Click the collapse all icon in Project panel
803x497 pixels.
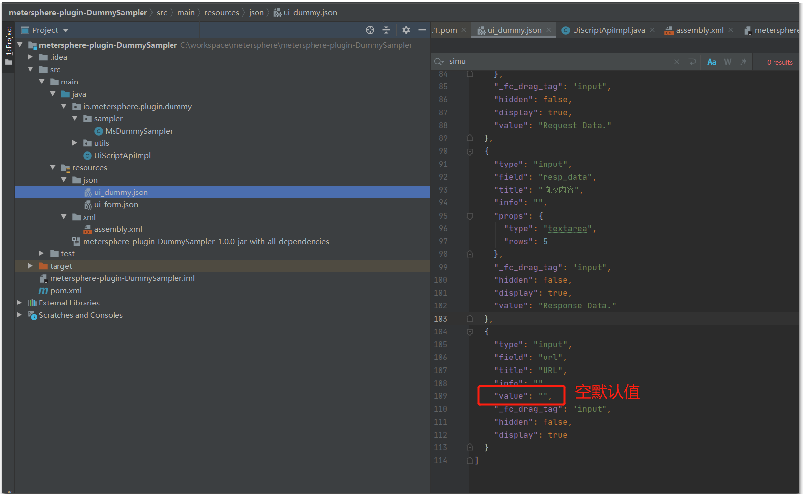pos(386,30)
